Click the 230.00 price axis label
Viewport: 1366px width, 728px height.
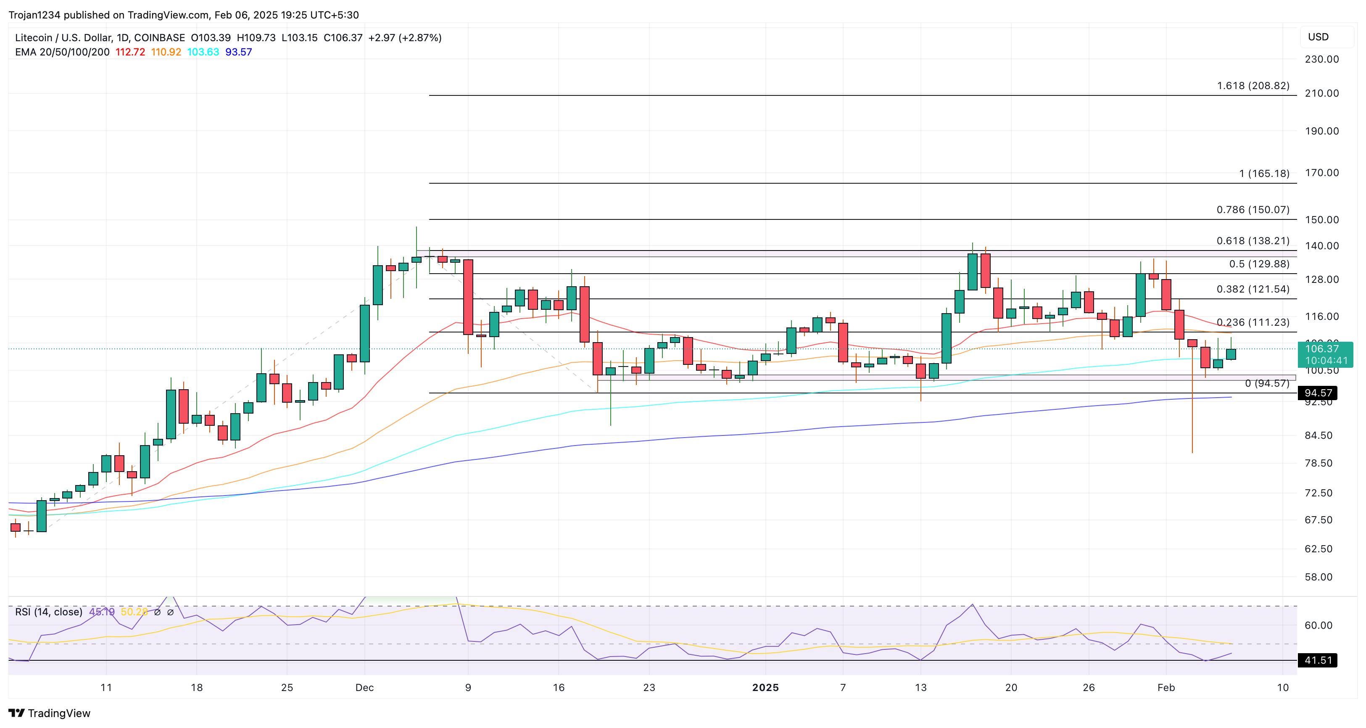tap(1322, 59)
